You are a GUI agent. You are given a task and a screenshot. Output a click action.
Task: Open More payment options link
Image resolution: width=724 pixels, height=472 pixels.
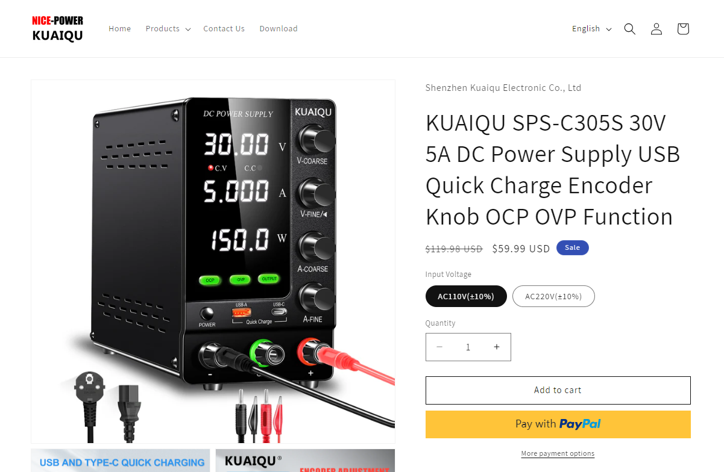click(x=558, y=453)
